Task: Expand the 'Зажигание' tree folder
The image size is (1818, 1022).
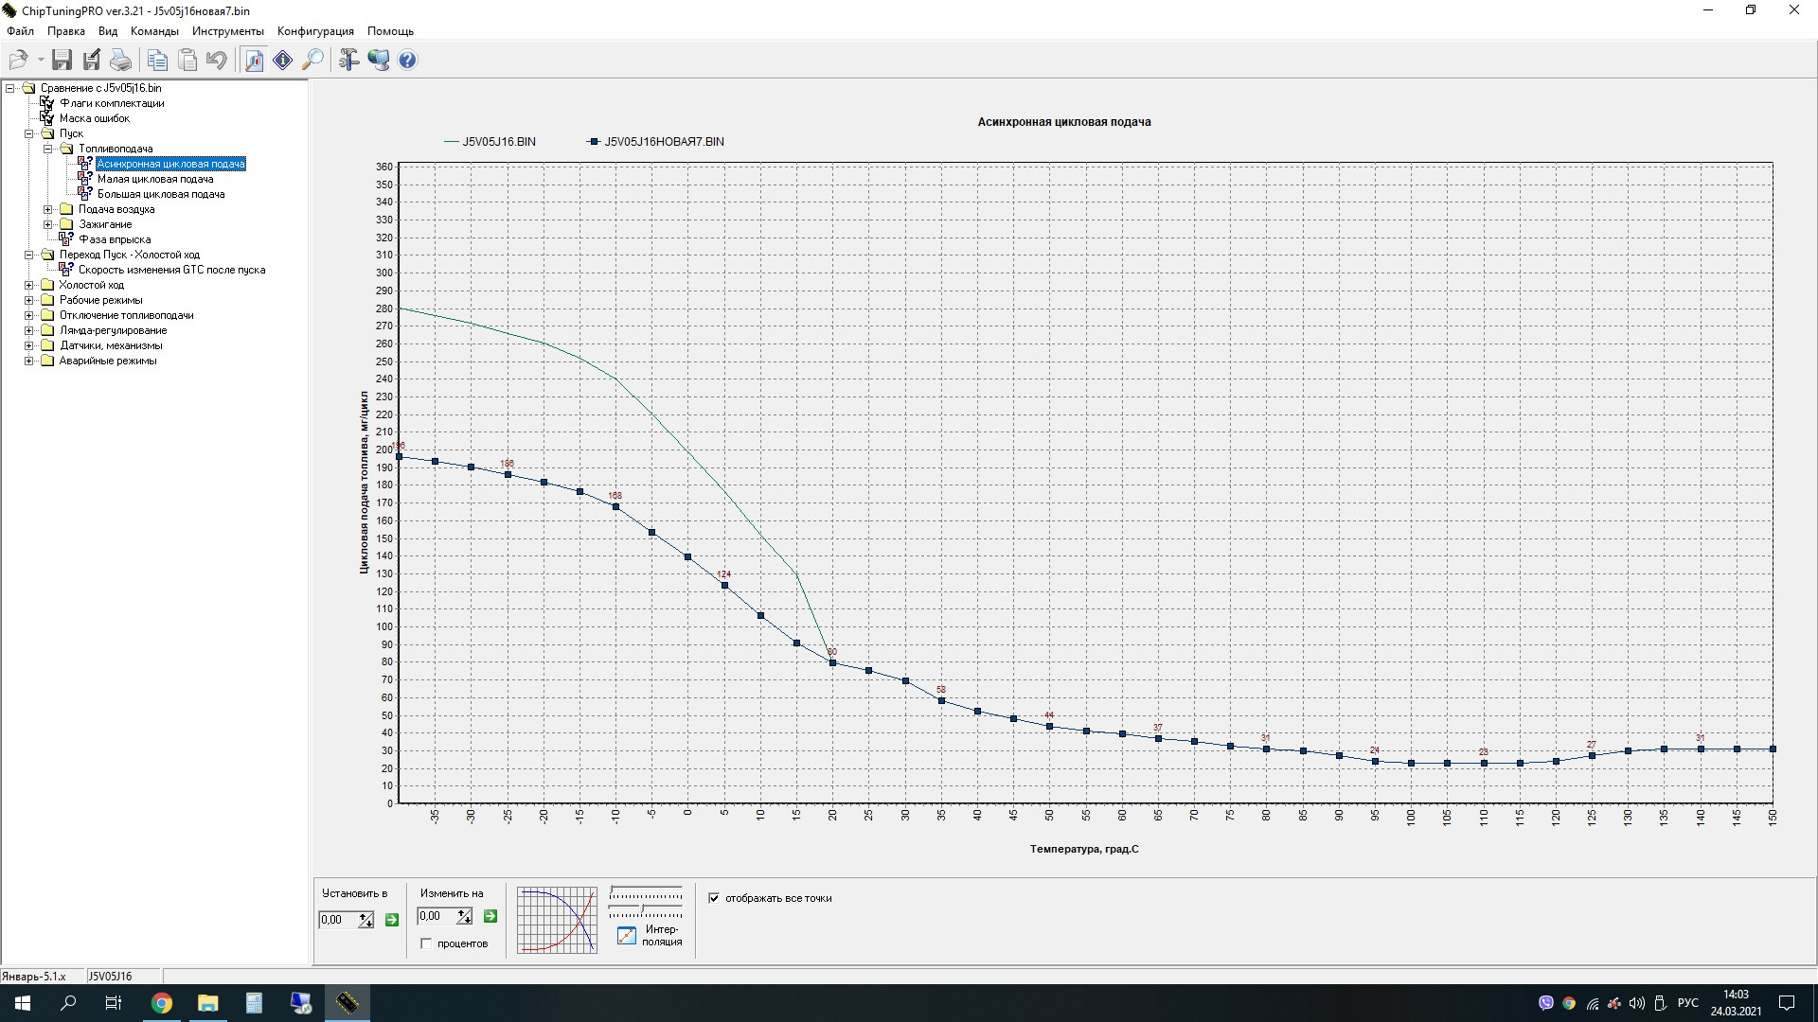Action: [47, 224]
